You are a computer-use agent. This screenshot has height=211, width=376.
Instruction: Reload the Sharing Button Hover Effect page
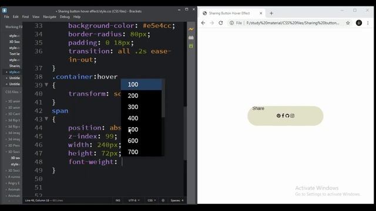(x=221, y=23)
